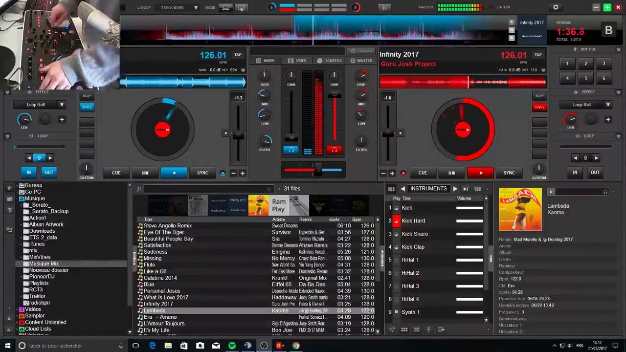The width and height of the screenshot is (626, 352).
Task: Expand the Musique folder tree node
Action: tap(16, 198)
